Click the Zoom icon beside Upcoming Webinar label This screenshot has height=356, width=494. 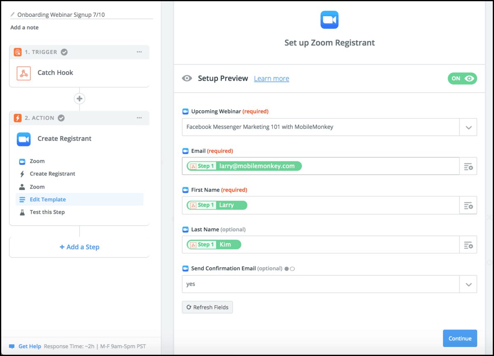pyautogui.click(x=185, y=111)
